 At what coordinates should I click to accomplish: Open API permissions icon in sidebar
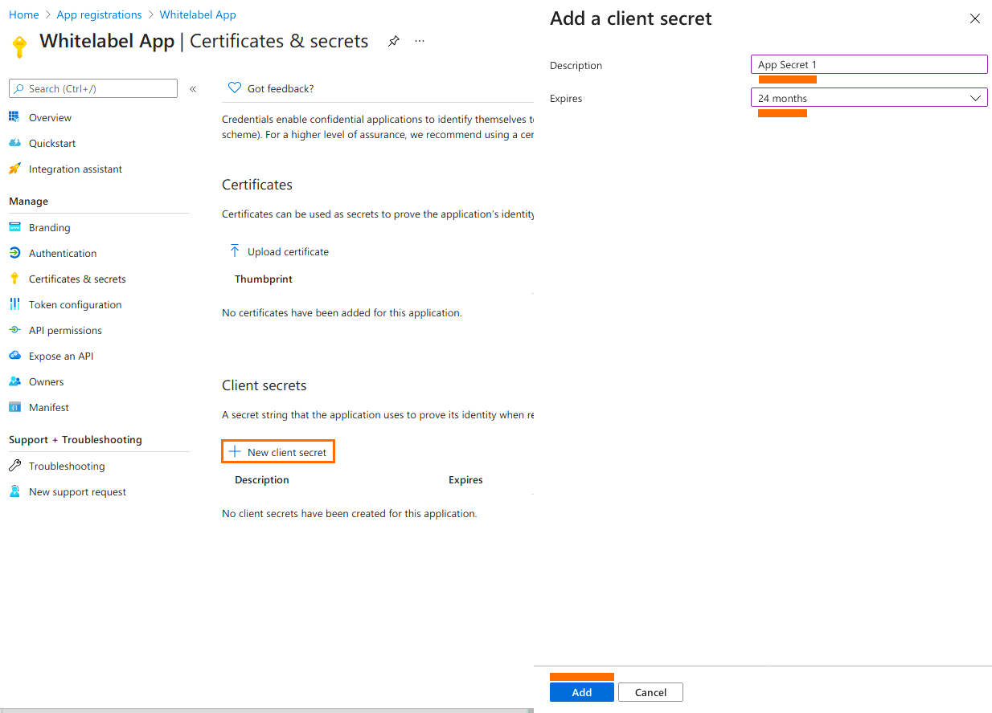(14, 331)
